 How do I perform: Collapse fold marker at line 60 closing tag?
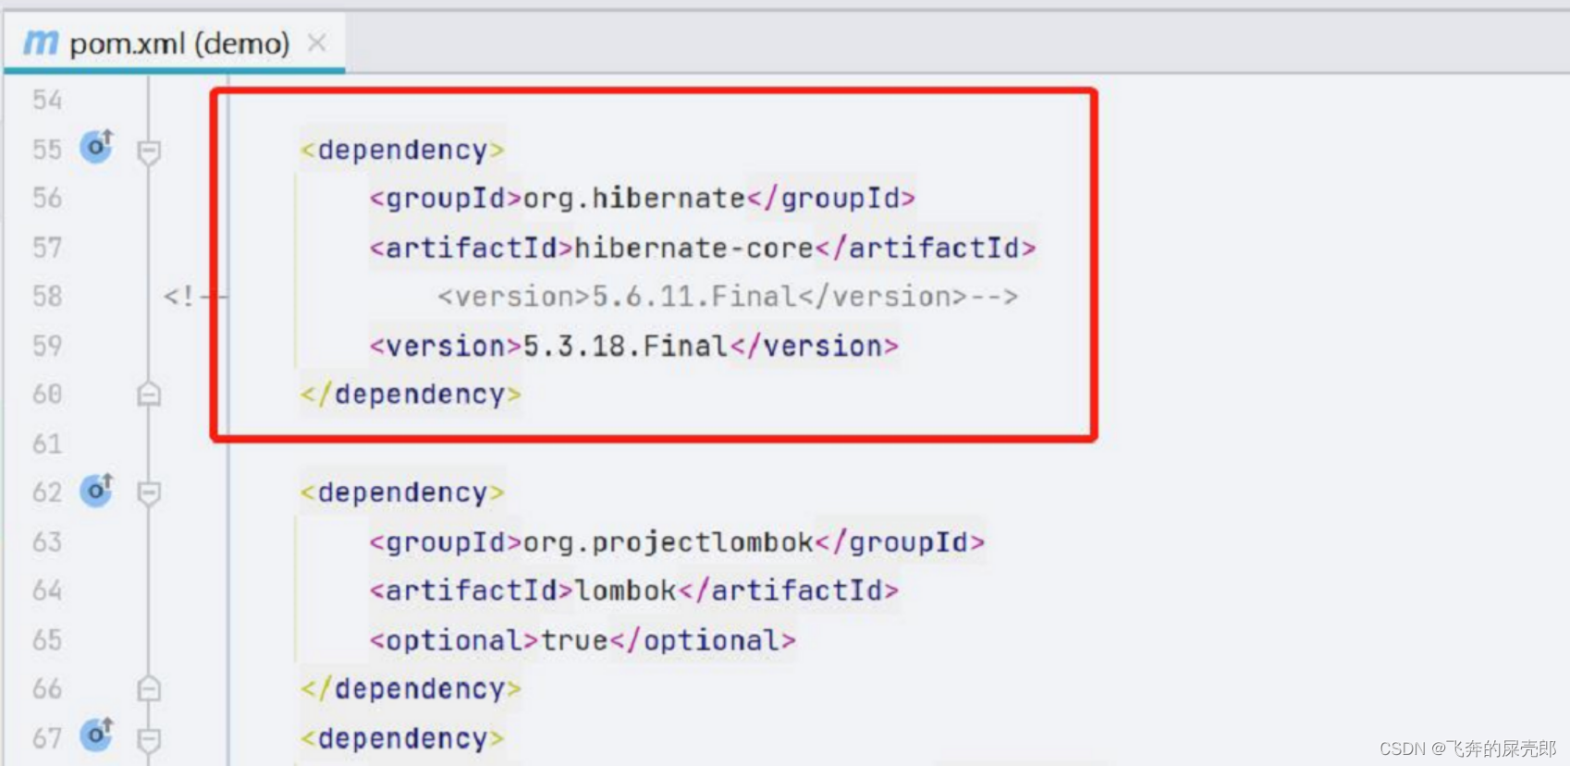[149, 395]
